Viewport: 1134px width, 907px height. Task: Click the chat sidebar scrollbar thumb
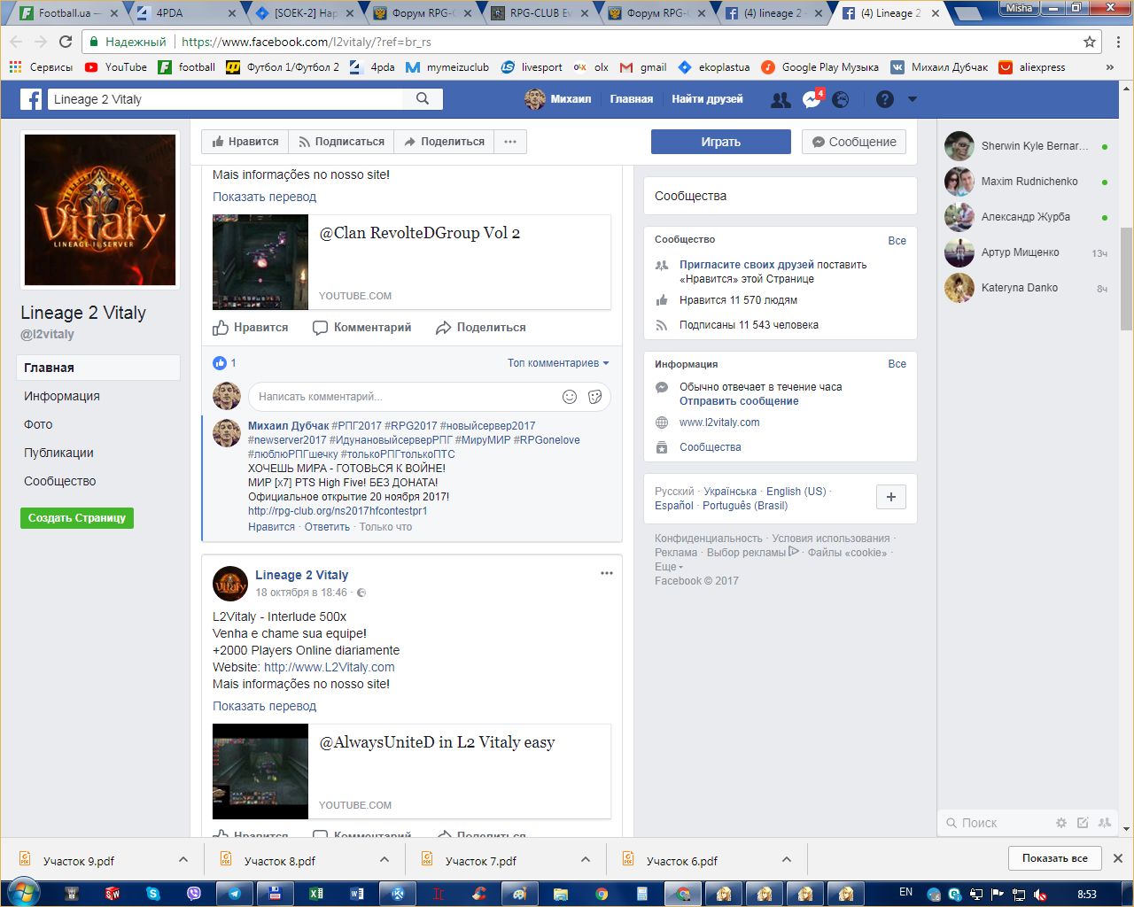(1126, 278)
